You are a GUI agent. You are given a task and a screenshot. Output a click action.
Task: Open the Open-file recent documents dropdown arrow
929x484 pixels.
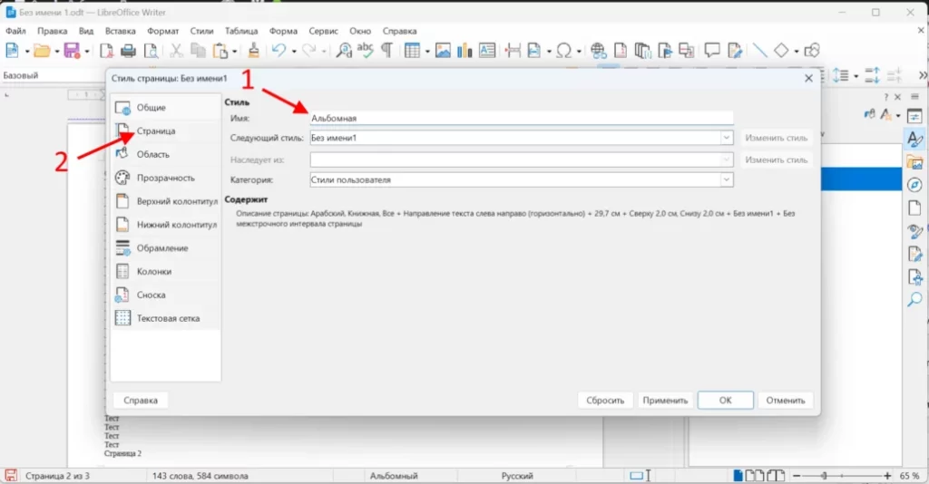(57, 52)
